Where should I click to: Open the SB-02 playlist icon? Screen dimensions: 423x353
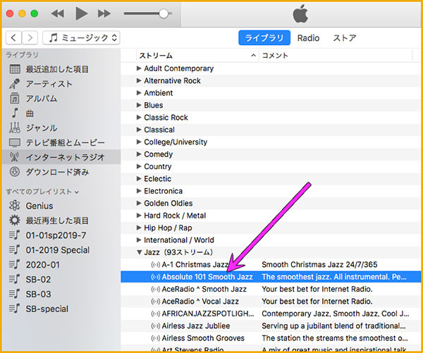(14, 280)
